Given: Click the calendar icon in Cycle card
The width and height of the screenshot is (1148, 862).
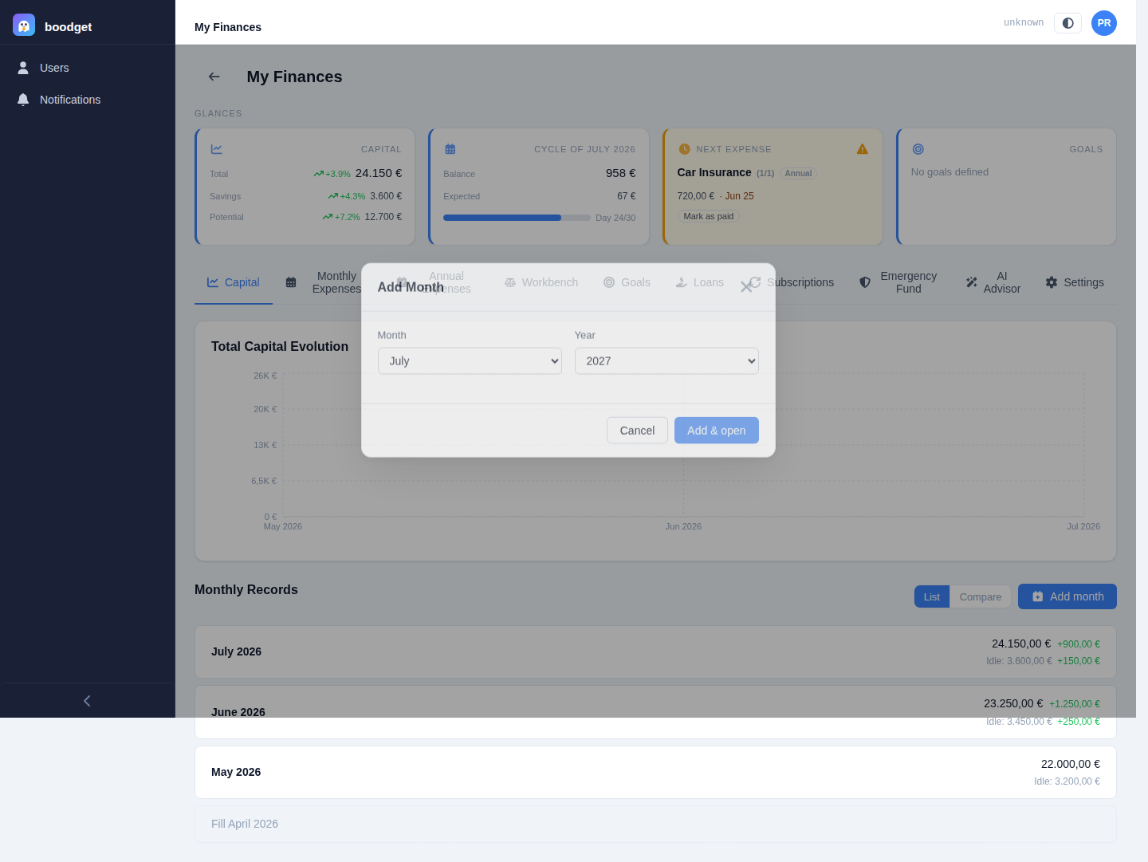Looking at the screenshot, I should [x=450, y=149].
